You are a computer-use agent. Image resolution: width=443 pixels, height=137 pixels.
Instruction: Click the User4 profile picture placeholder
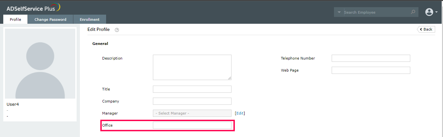coord(40,63)
